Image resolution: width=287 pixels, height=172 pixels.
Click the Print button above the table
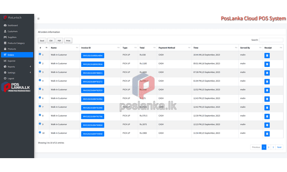click(68, 41)
